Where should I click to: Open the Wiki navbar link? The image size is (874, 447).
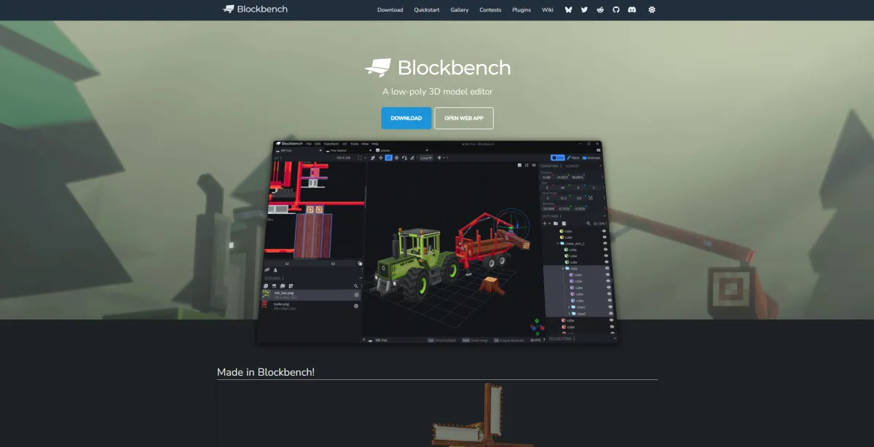point(548,10)
